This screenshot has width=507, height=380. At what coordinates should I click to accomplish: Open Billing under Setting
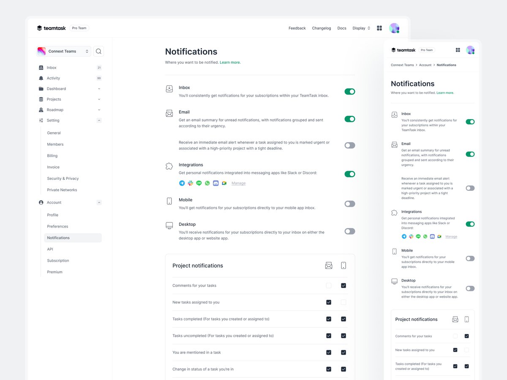(52, 156)
